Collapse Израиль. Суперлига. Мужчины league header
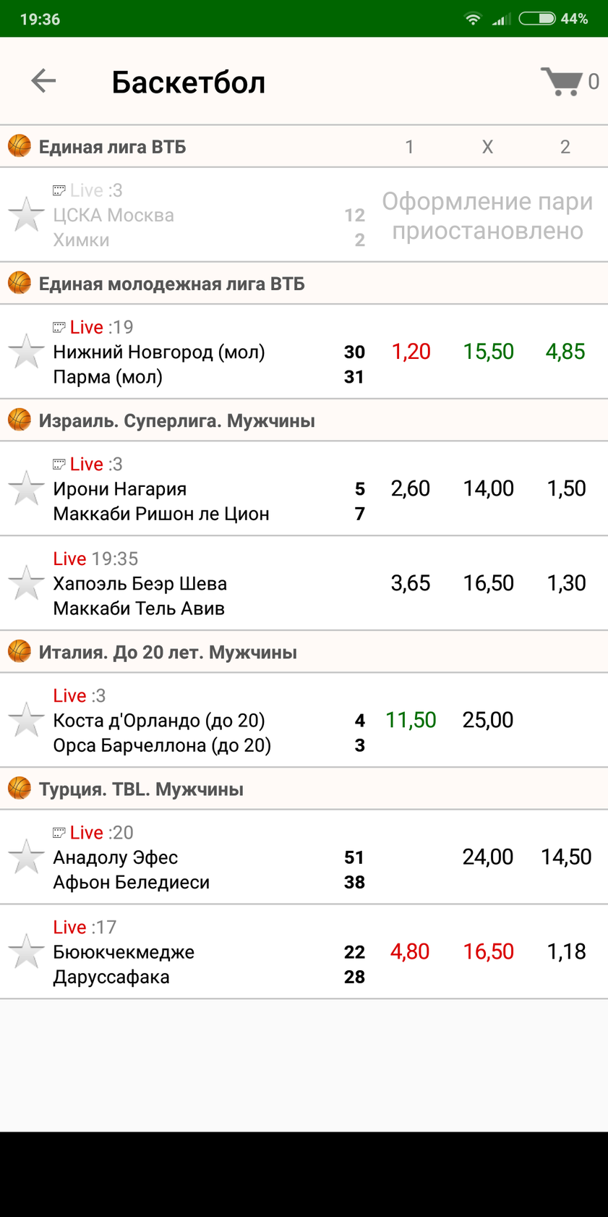This screenshot has width=608, height=1217. click(x=304, y=420)
